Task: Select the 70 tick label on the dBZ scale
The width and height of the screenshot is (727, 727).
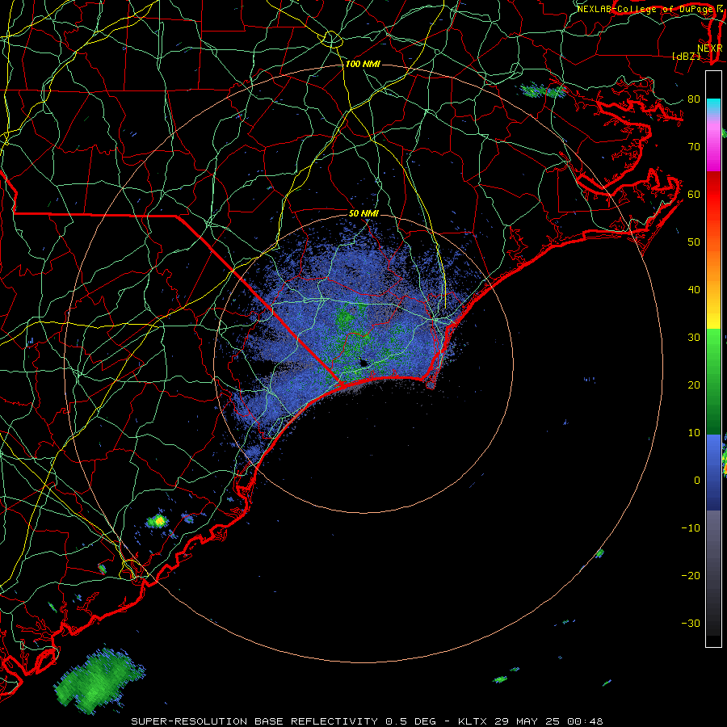Action: point(694,146)
